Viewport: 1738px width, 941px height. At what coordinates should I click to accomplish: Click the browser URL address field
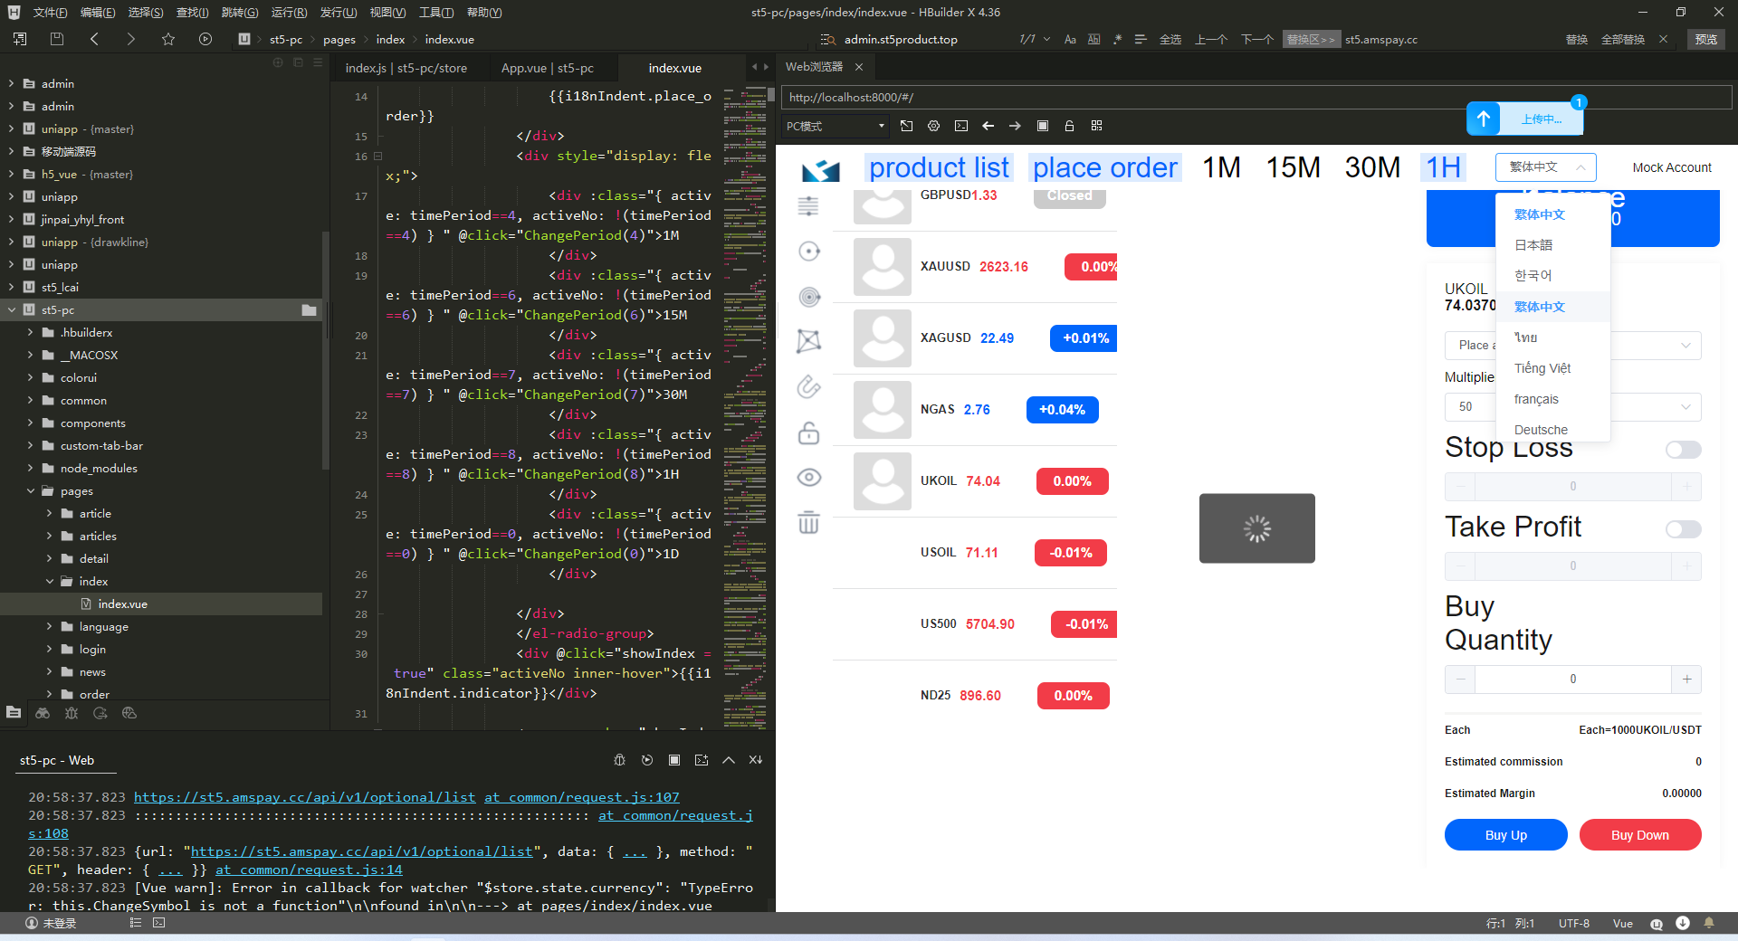pyautogui.click(x=1249, y=97)
